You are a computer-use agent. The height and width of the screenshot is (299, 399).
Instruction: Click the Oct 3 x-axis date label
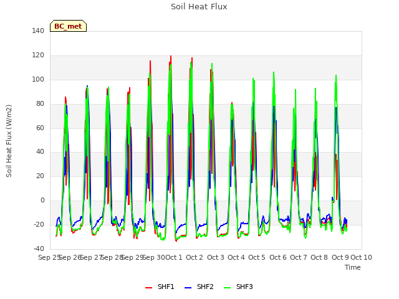(216, 257)
